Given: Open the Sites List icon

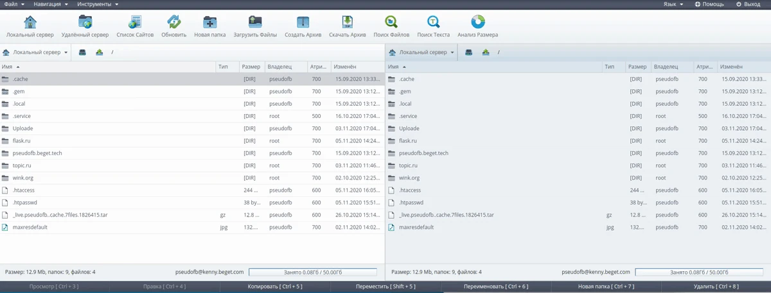Looking at the screenshot, I should click(x=135, y=23).
